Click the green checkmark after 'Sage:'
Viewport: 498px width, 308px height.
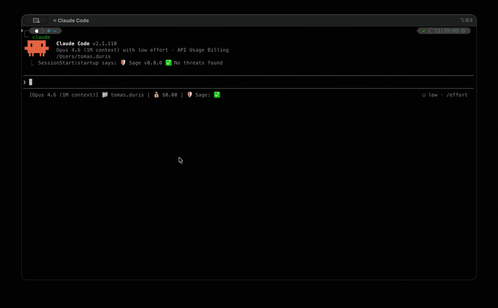pyautogui.click(x=217, y=95)
